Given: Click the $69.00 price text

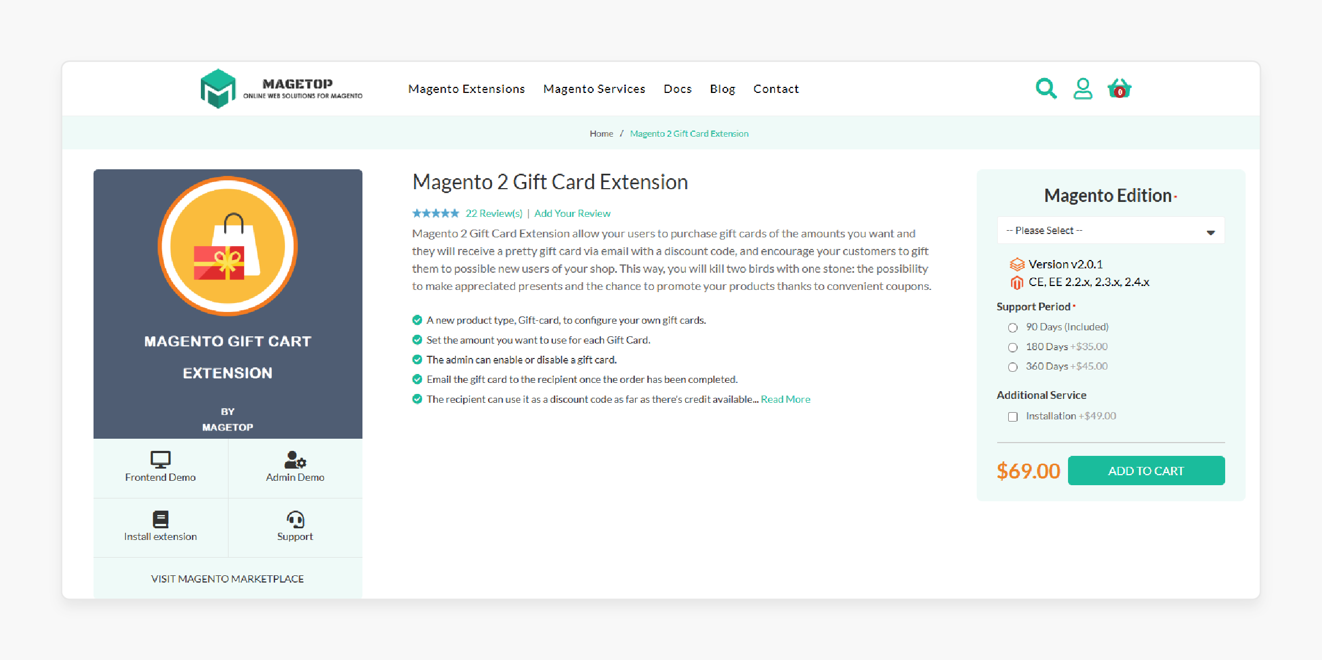Looking at the screenshot, I should click(x=1028, y=471).
